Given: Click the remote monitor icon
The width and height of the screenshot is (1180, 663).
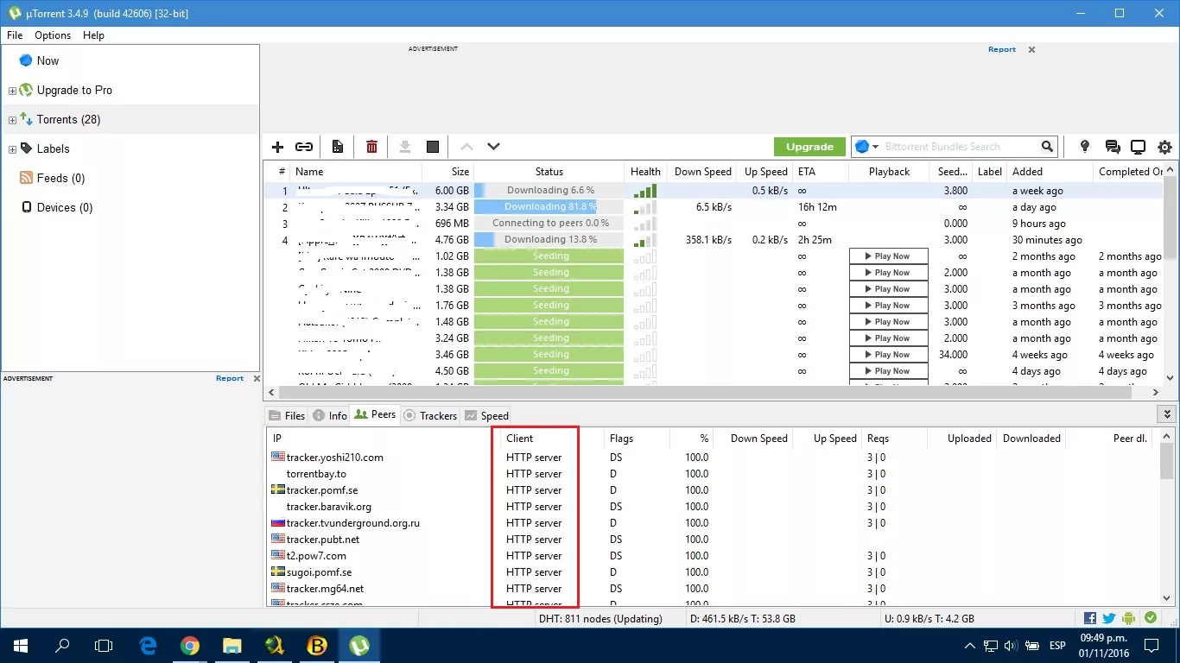Looking at the screenshot, I should point(1139,147).
